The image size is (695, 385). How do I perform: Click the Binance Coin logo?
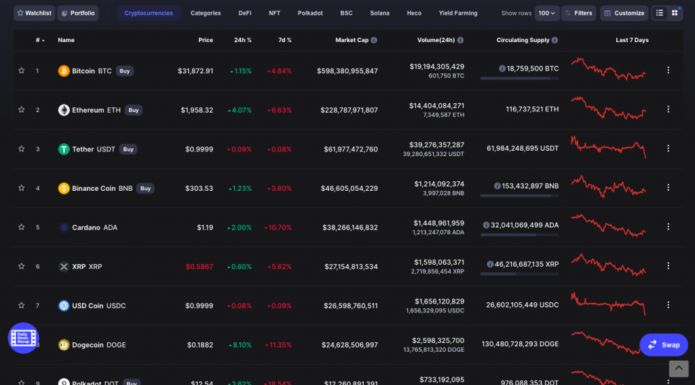tap(64, 188)
